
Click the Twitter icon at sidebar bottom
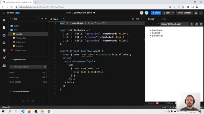tap(23, 101)
